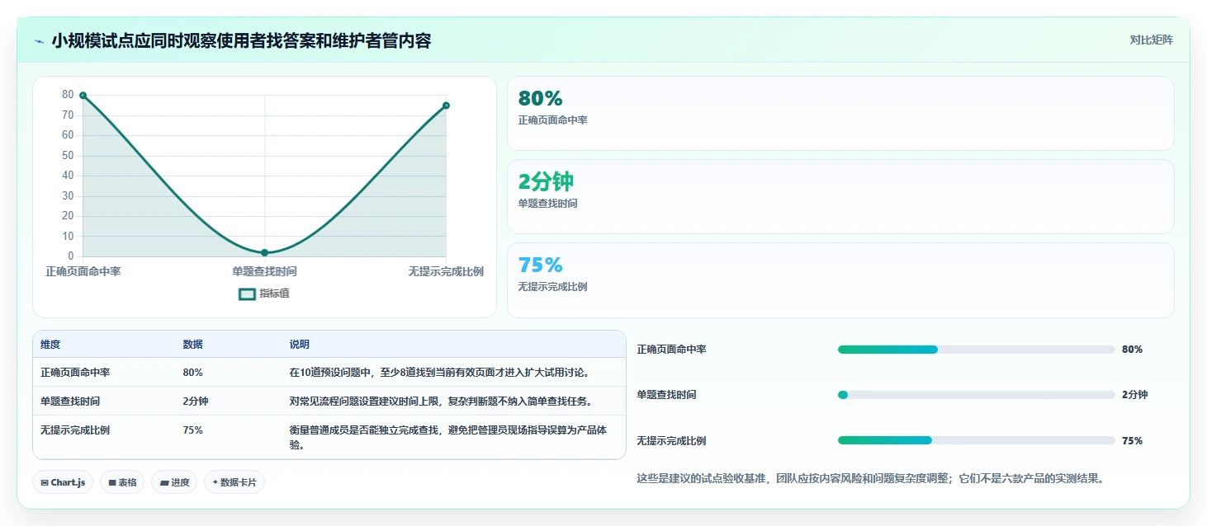Viewport: 1207px width, 526px height.
Task: Select the 无提示完成比例 table row cell
Action: point(75,430)
